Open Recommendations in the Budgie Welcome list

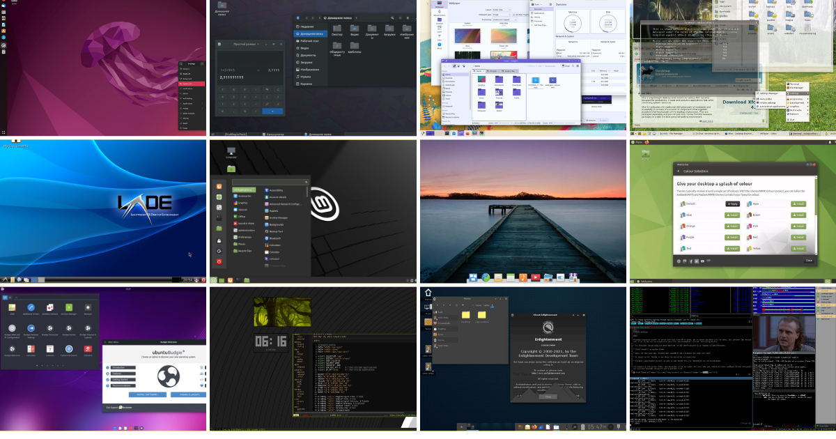123,385
